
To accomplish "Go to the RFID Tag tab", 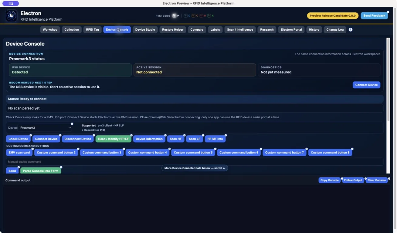I will 92,30.
